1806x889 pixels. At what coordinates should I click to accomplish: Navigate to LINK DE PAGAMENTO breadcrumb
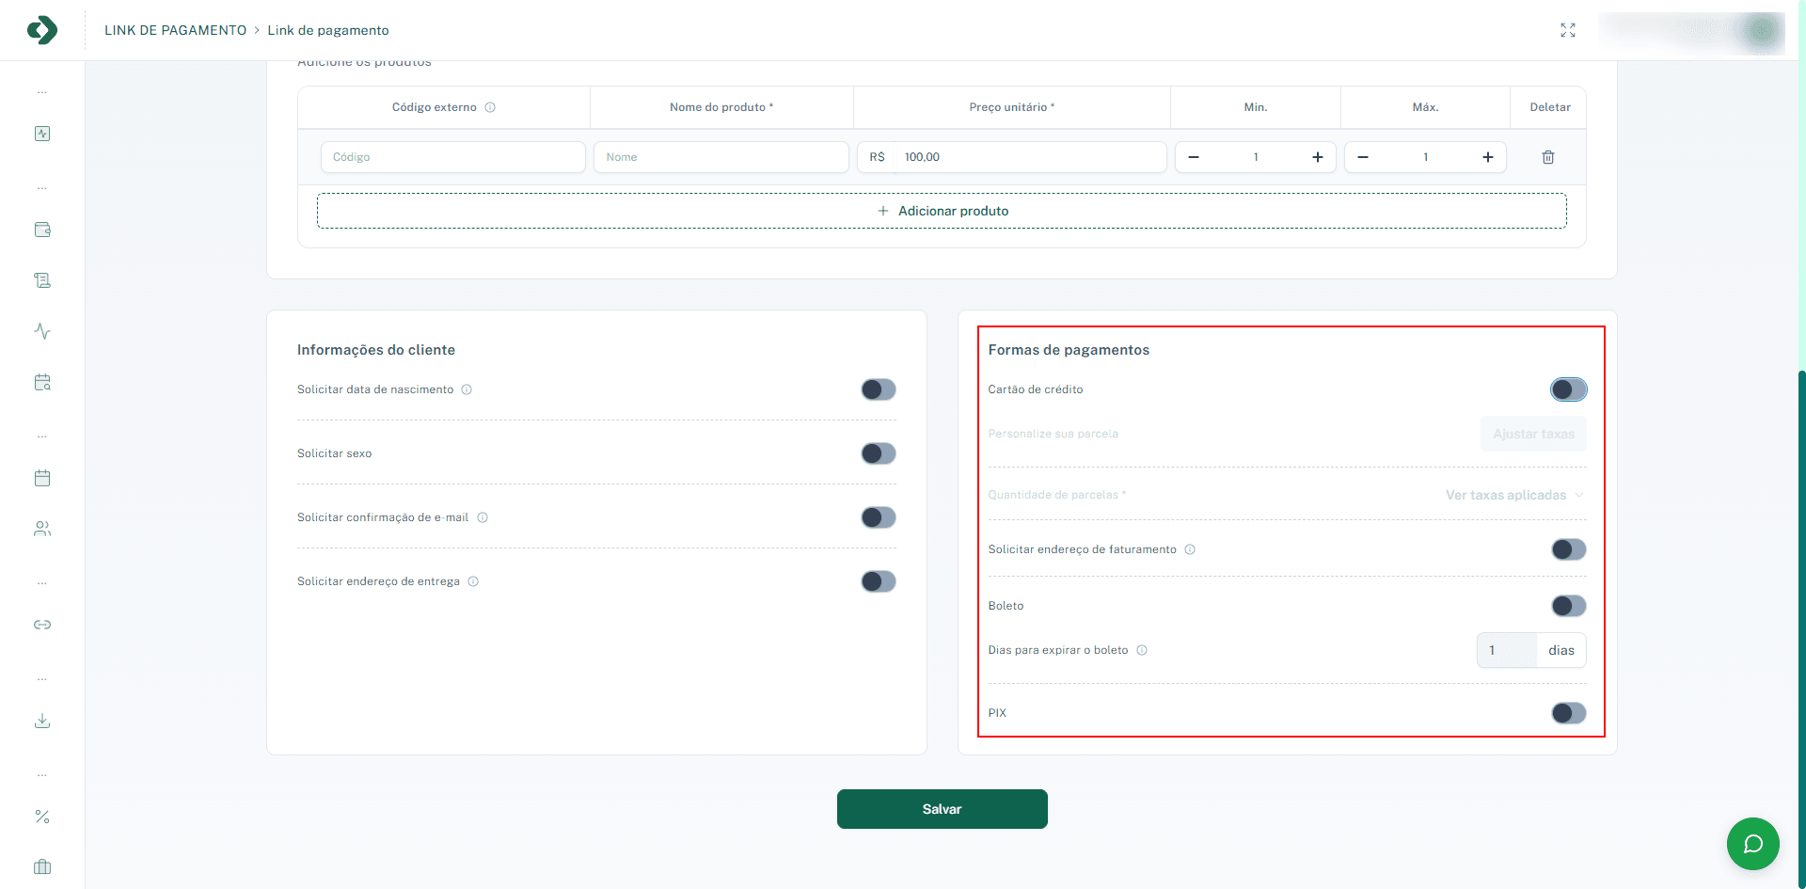(177, 29)
